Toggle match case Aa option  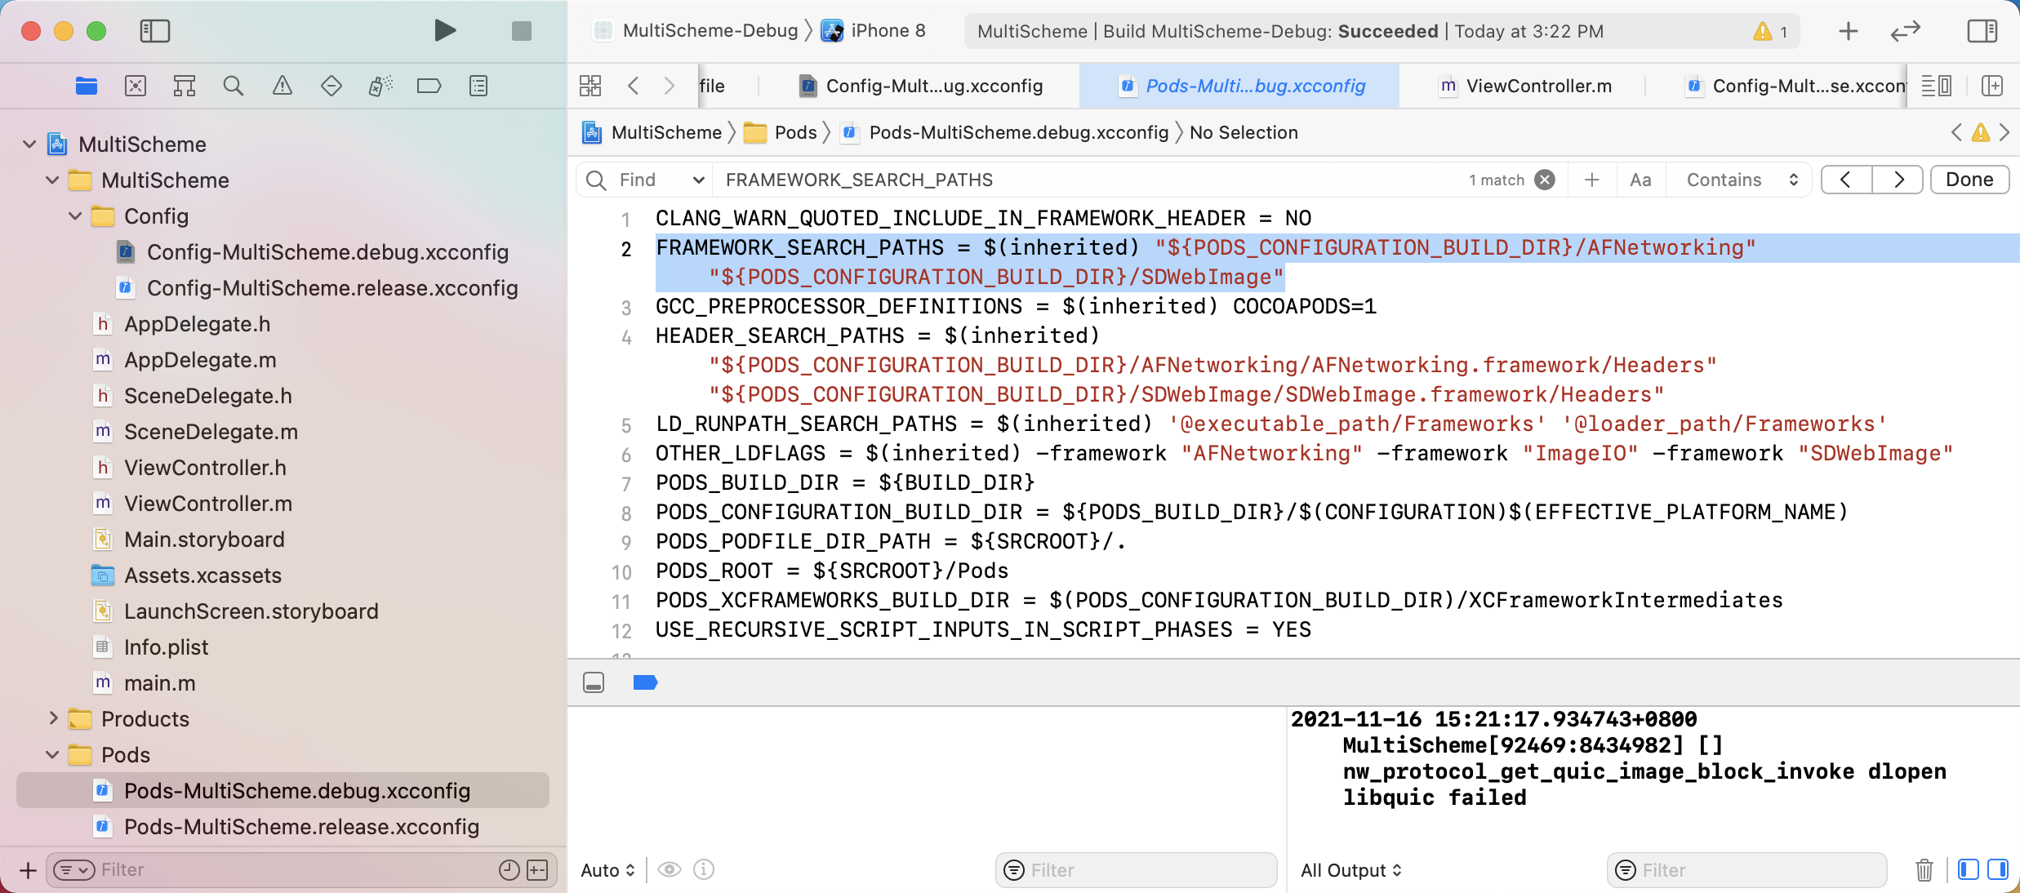(1640, 180)
